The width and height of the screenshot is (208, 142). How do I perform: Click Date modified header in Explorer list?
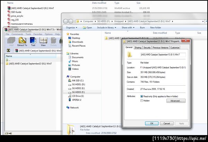[x=160, y=33]
